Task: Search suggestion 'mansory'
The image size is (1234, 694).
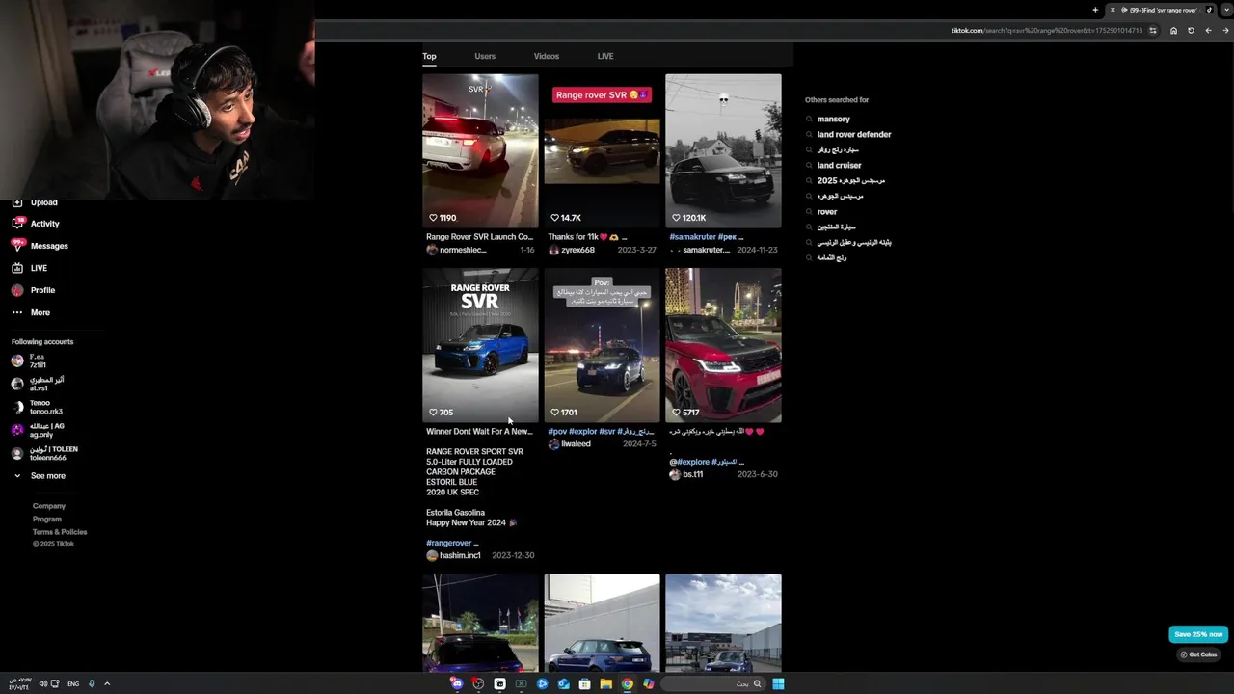Action: click(x=833, y=119)
